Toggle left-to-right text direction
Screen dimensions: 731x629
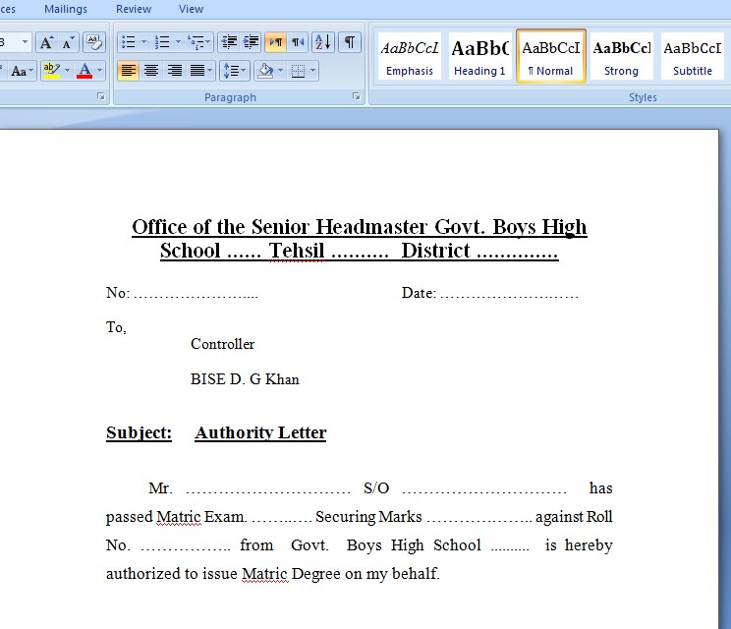coord(275,42)
